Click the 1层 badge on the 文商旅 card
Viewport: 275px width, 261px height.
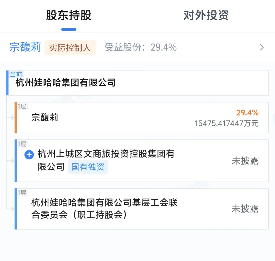tap(22, 144)
